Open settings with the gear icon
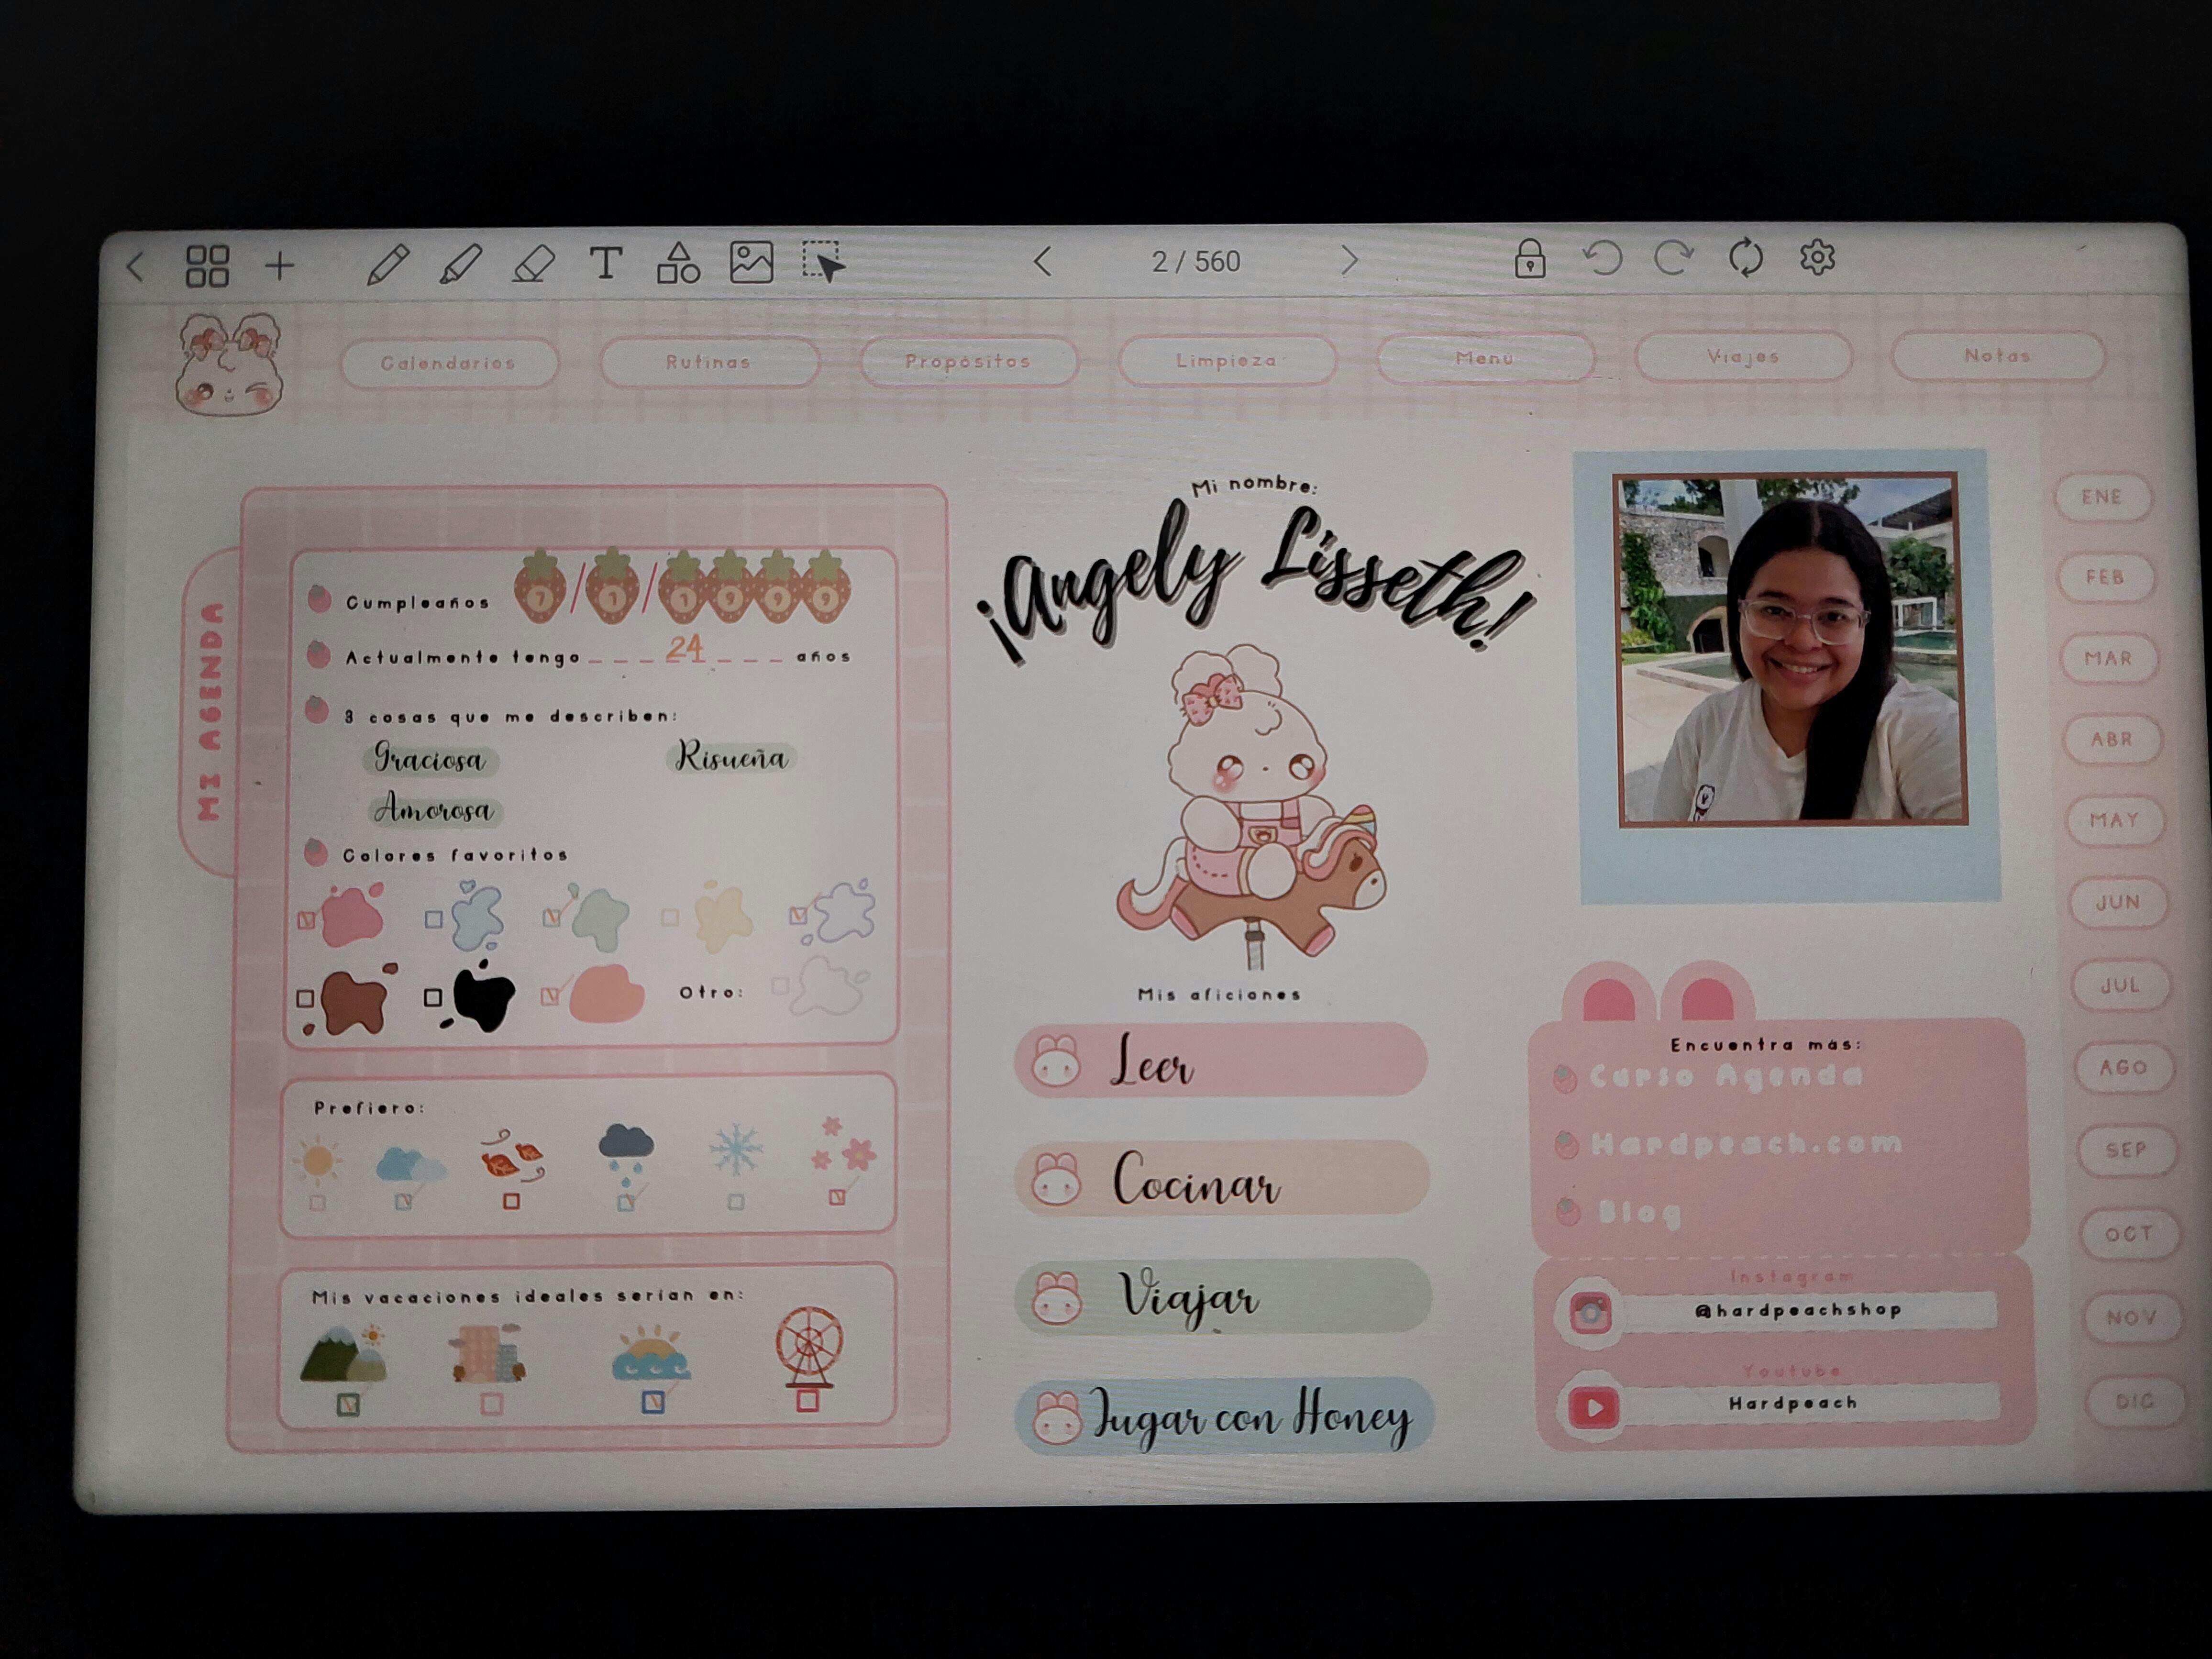 1817,258
